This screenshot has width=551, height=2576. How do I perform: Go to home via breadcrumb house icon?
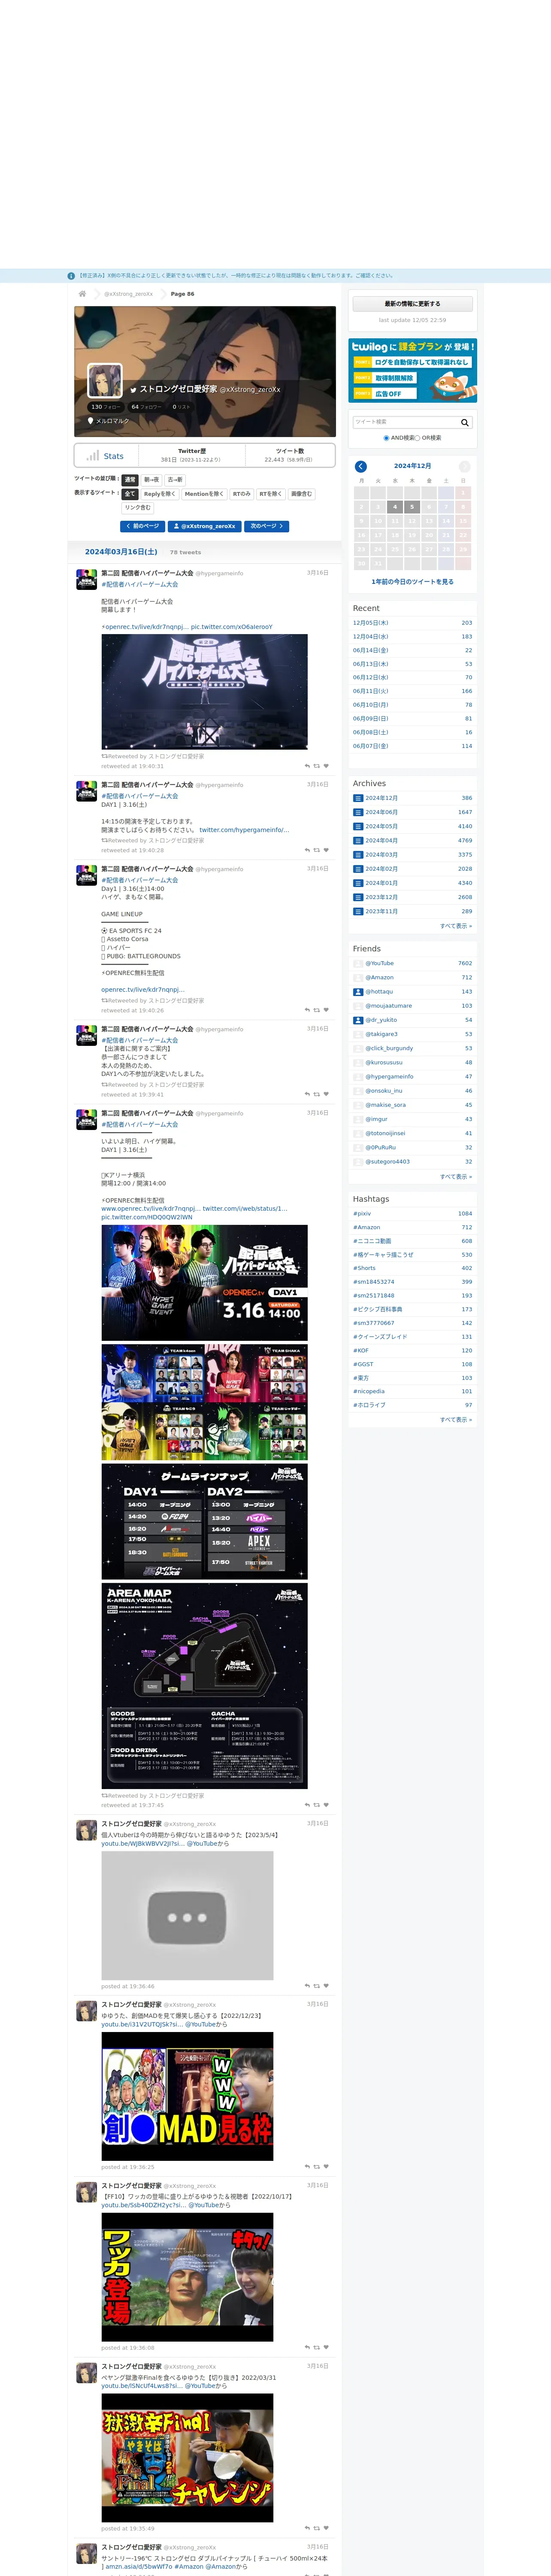tap(82, 294)
